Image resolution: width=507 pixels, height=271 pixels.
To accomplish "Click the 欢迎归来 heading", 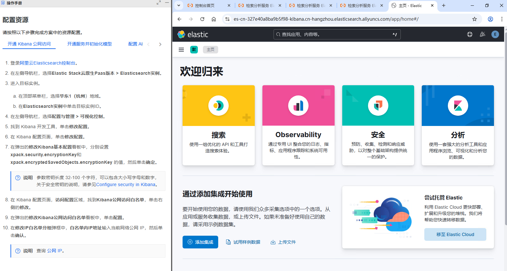I will pyautogui.click(x=202, y=71).
